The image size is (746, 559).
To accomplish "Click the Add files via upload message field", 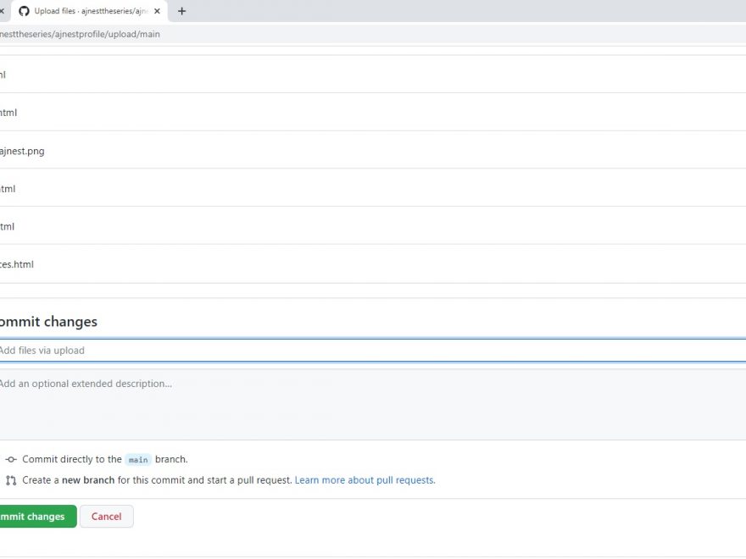I will [373, 351].
